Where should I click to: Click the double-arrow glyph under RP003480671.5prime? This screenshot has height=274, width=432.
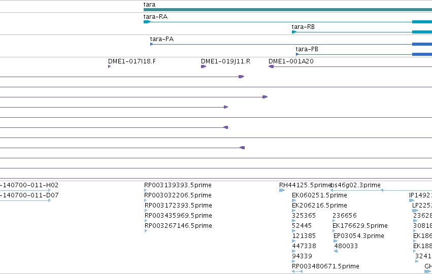[x=297, y=271]
